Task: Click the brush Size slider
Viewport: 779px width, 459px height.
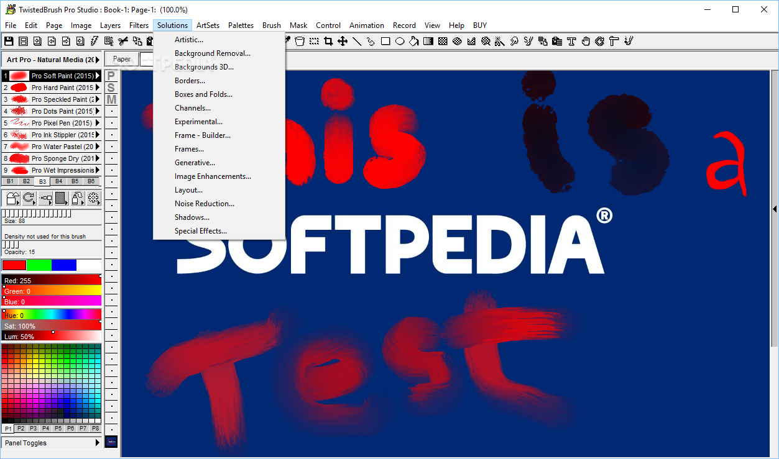Action: click(x=52, y=217)
